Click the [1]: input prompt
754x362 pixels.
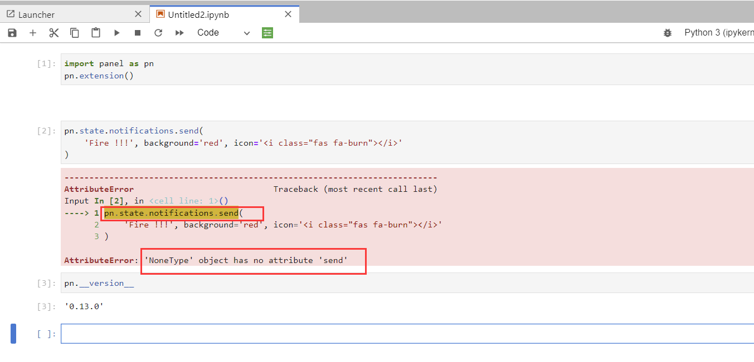(46, 64)
